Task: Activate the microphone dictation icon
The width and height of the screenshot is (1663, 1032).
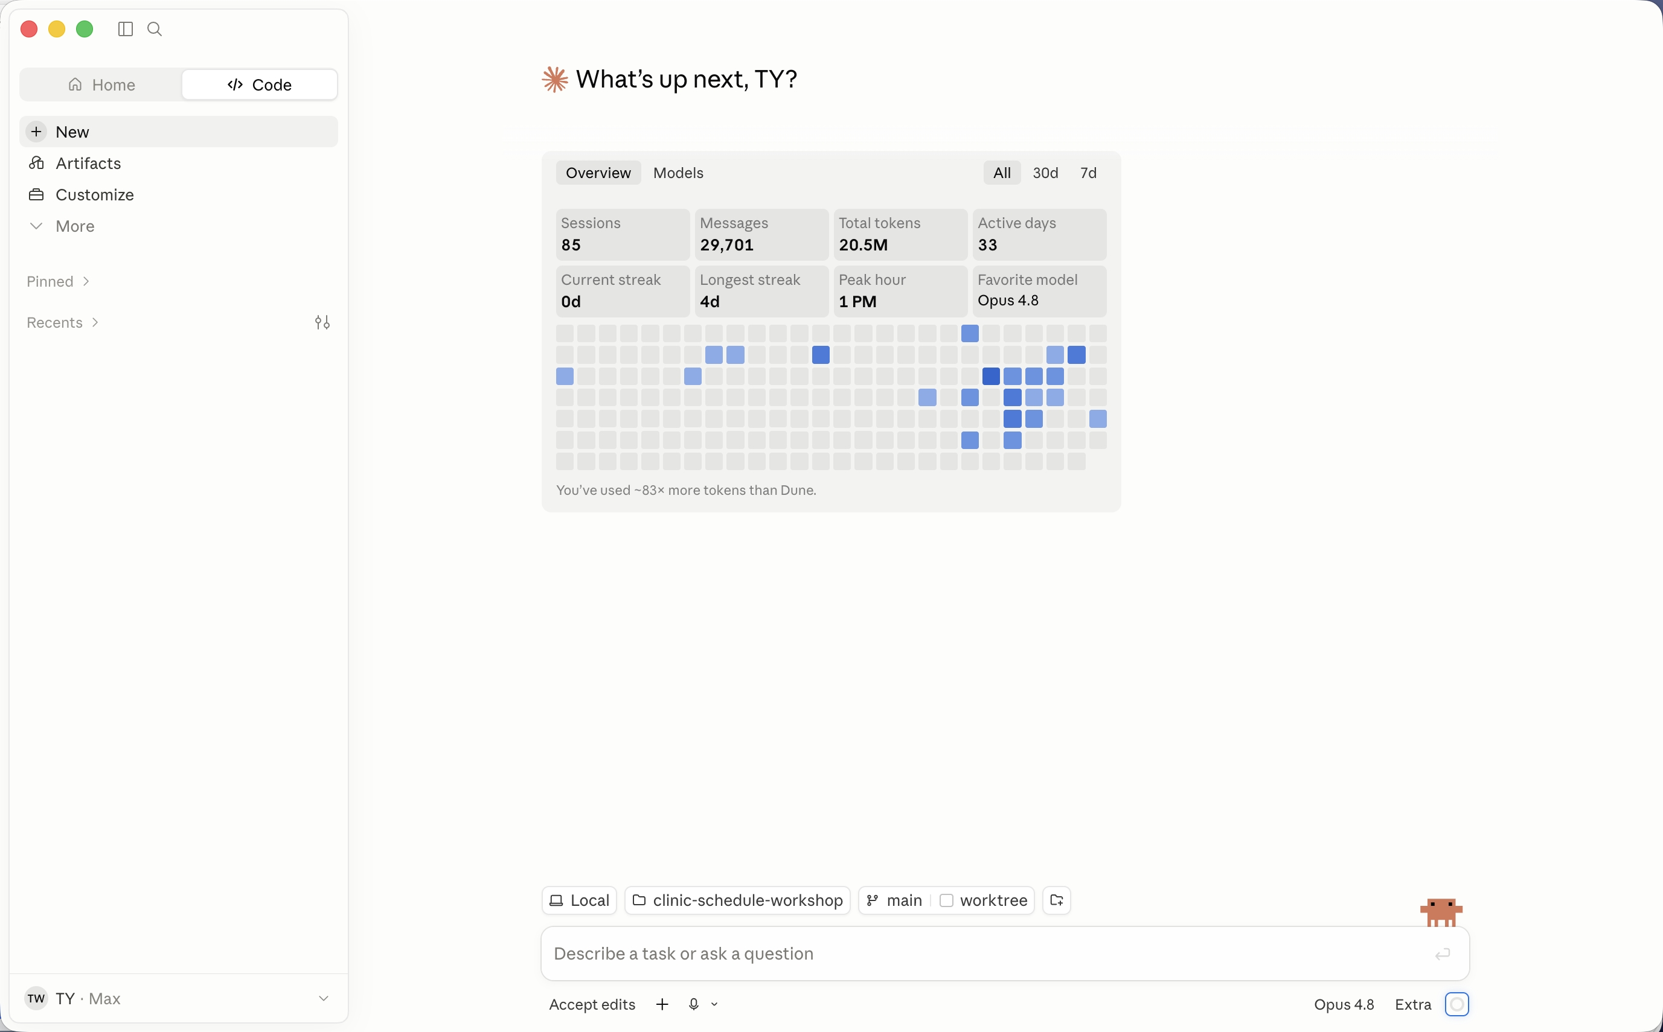Action: [x=694, y=1004]
